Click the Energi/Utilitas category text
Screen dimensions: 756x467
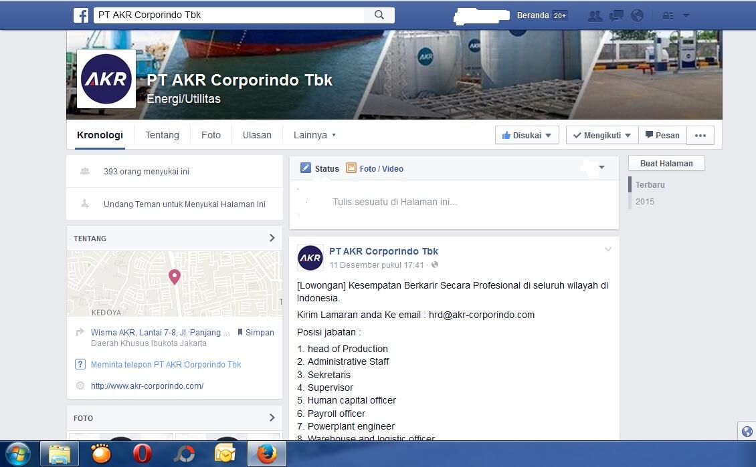click(183, 99)
